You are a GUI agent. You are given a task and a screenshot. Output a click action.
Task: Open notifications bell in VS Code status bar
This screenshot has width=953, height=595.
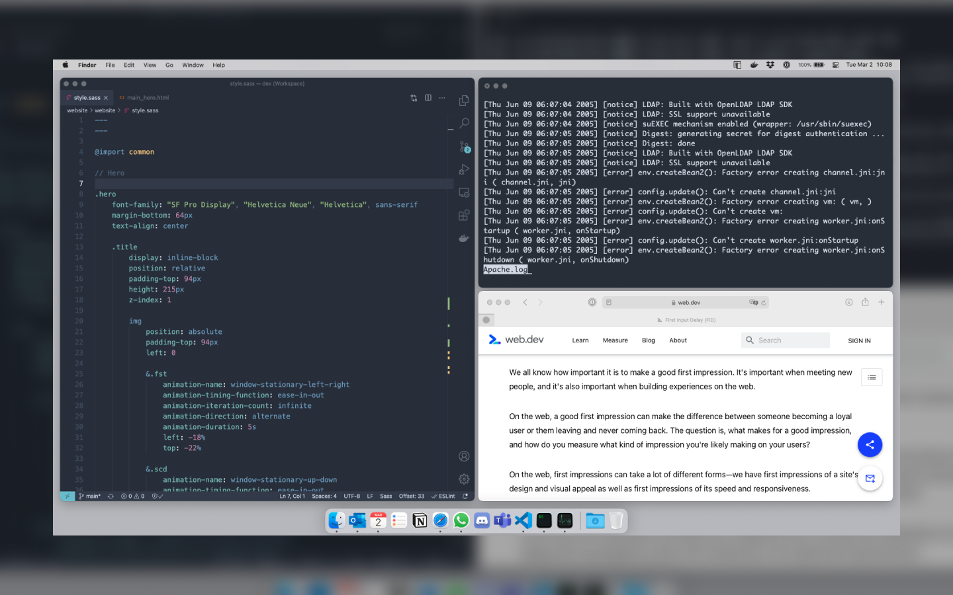coord(465,496)
